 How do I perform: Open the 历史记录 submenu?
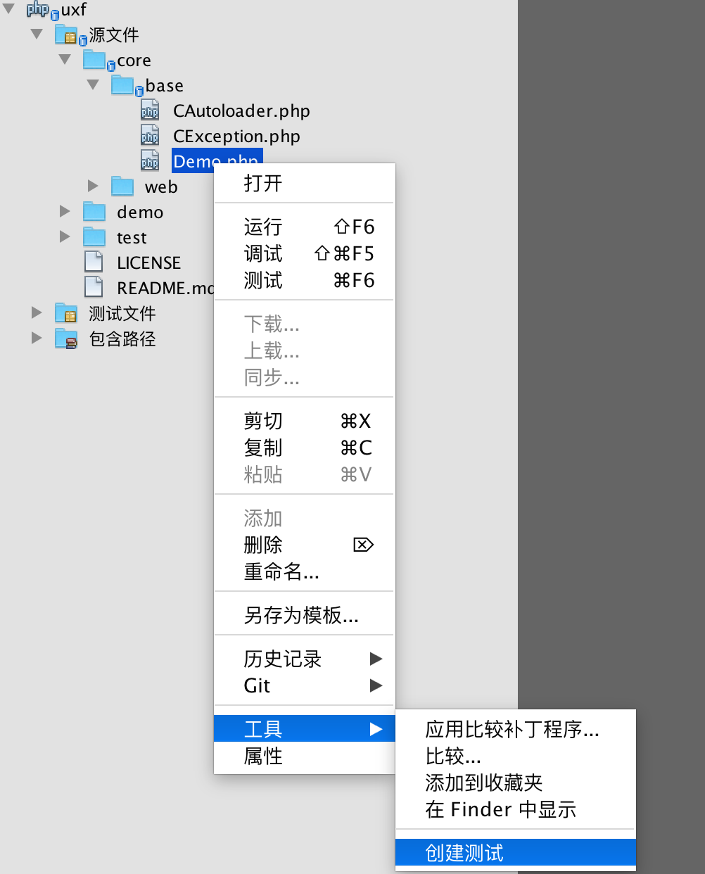pyautogui.click(x=305, y=659)
